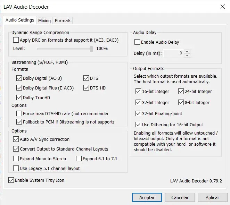This screenshot has height=205, width=230.
Task: Toggle 32-bit Floating-point output
Action: click(x=138, y=114)
